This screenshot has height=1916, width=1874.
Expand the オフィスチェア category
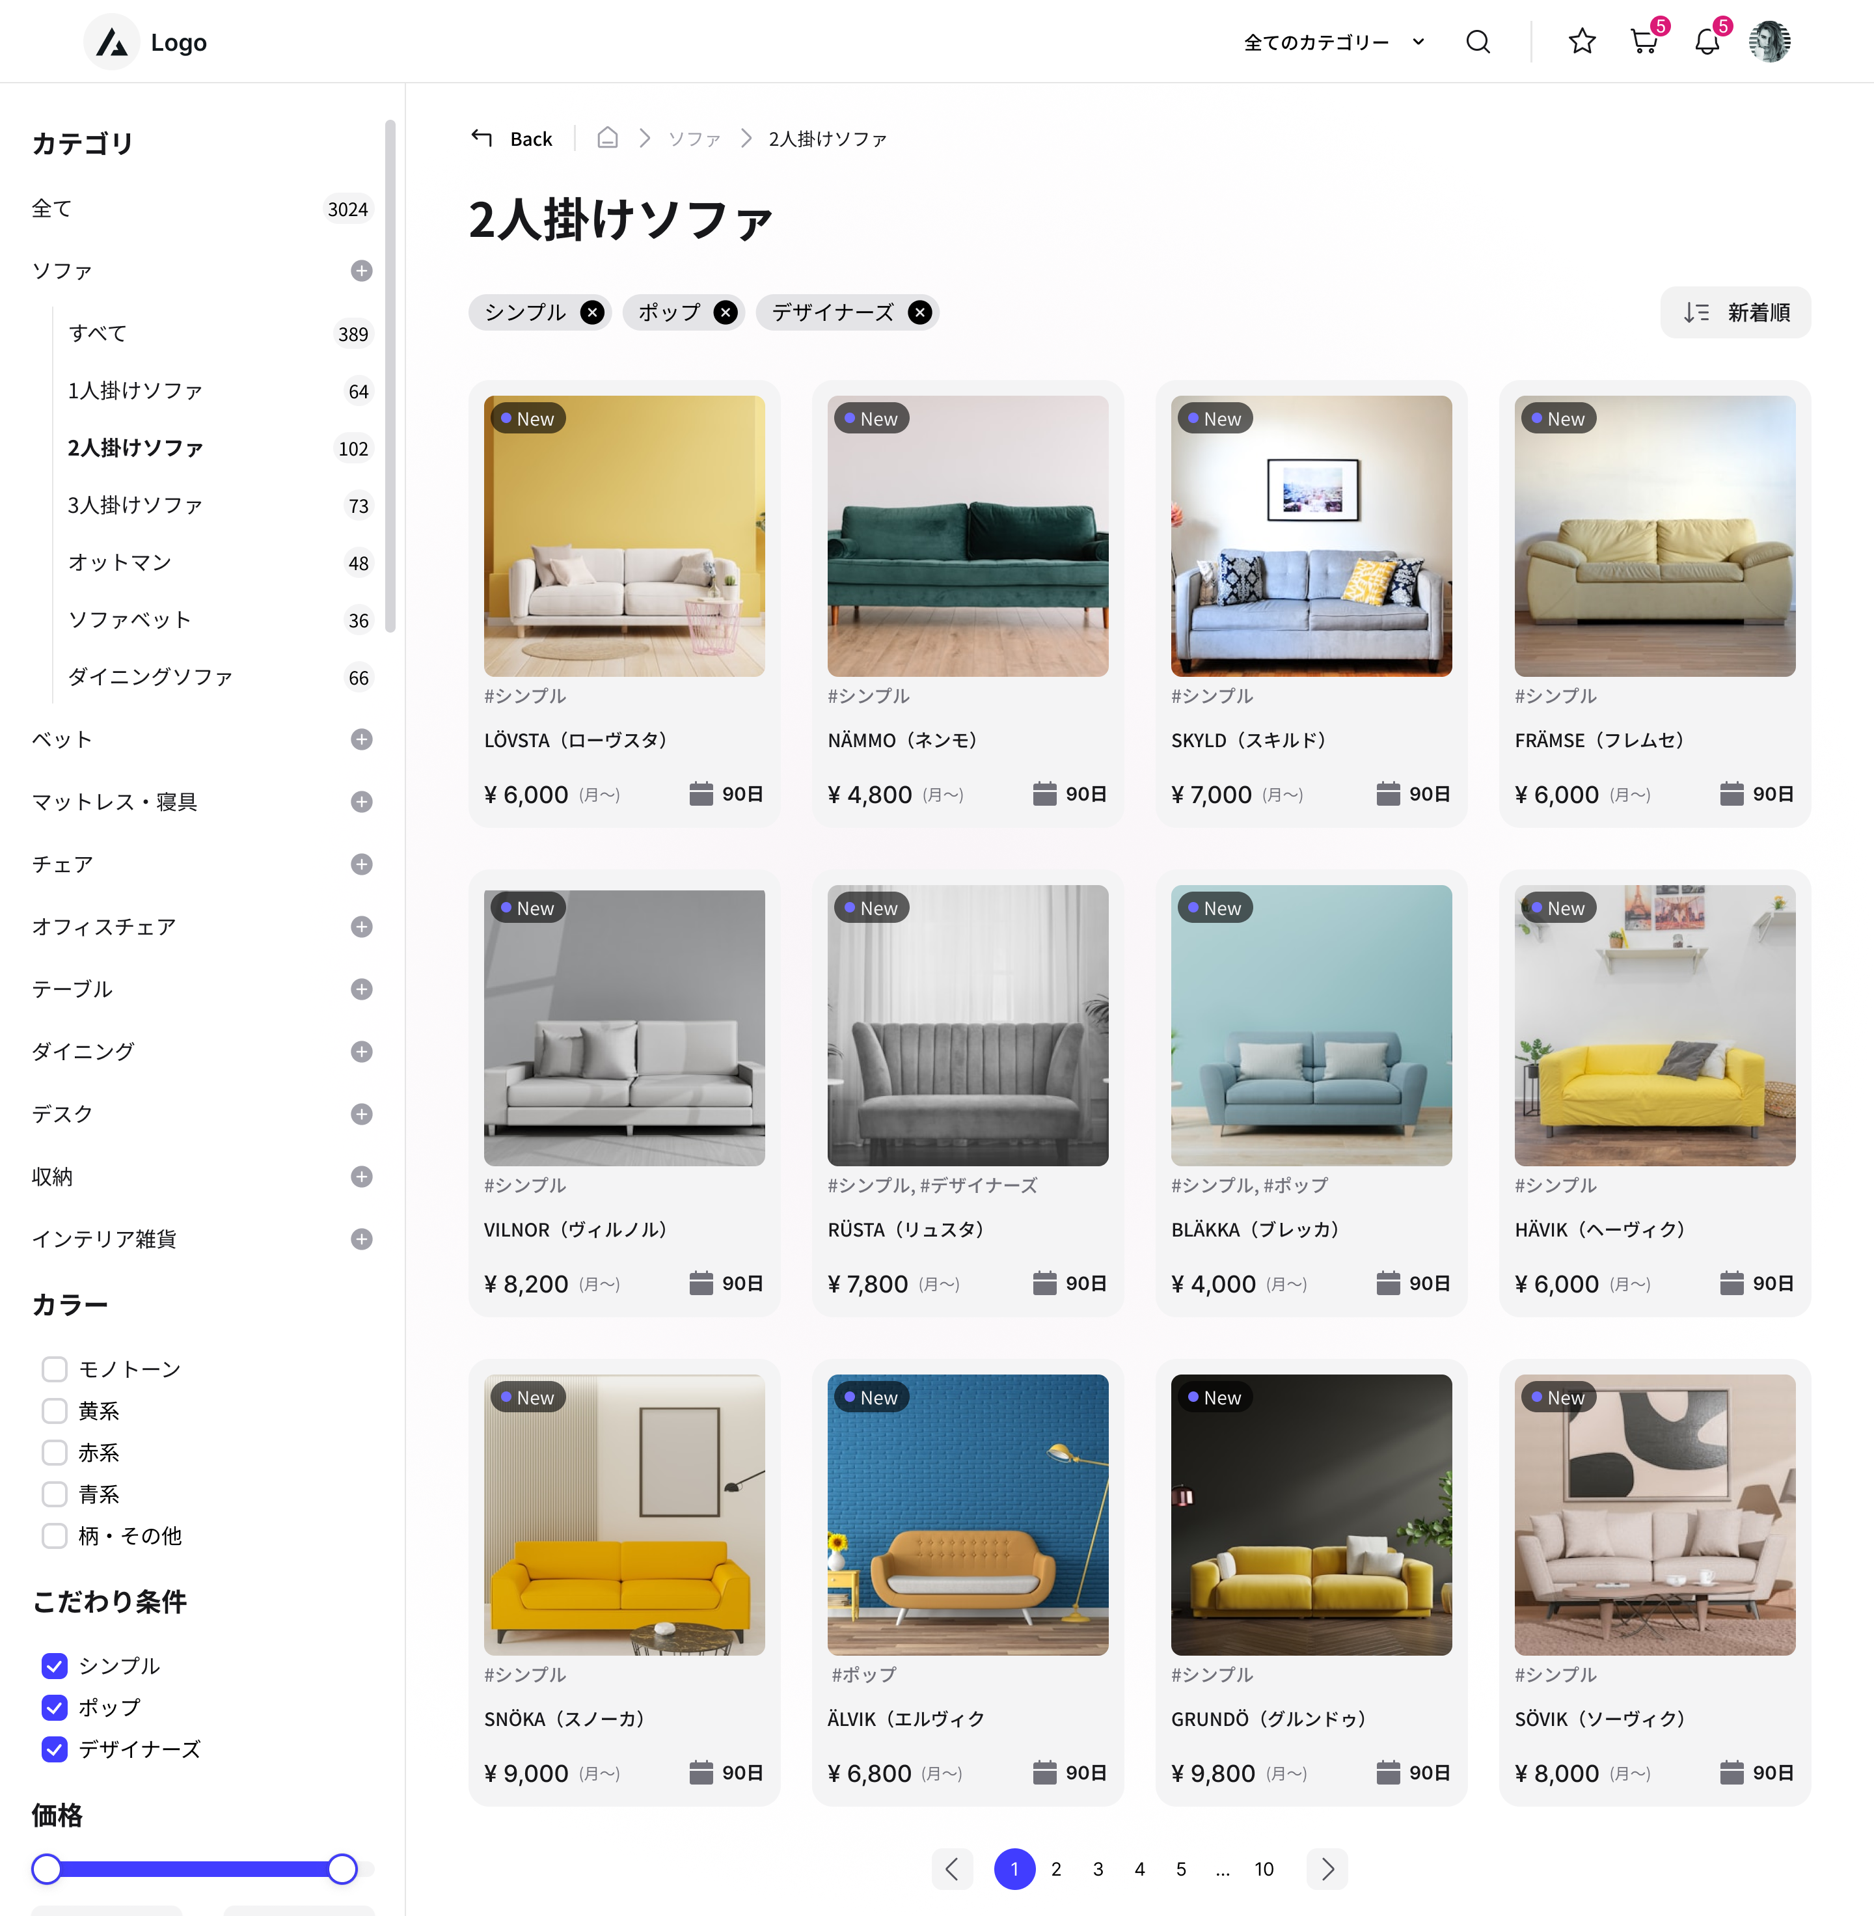(x=361, y=927)
